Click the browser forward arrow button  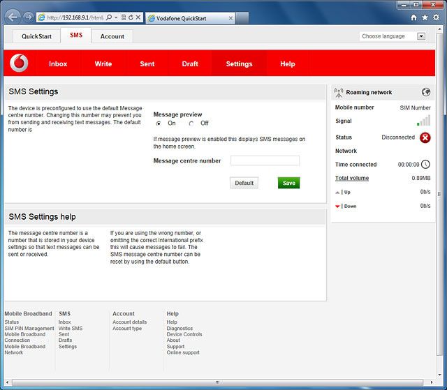point(28,17)
